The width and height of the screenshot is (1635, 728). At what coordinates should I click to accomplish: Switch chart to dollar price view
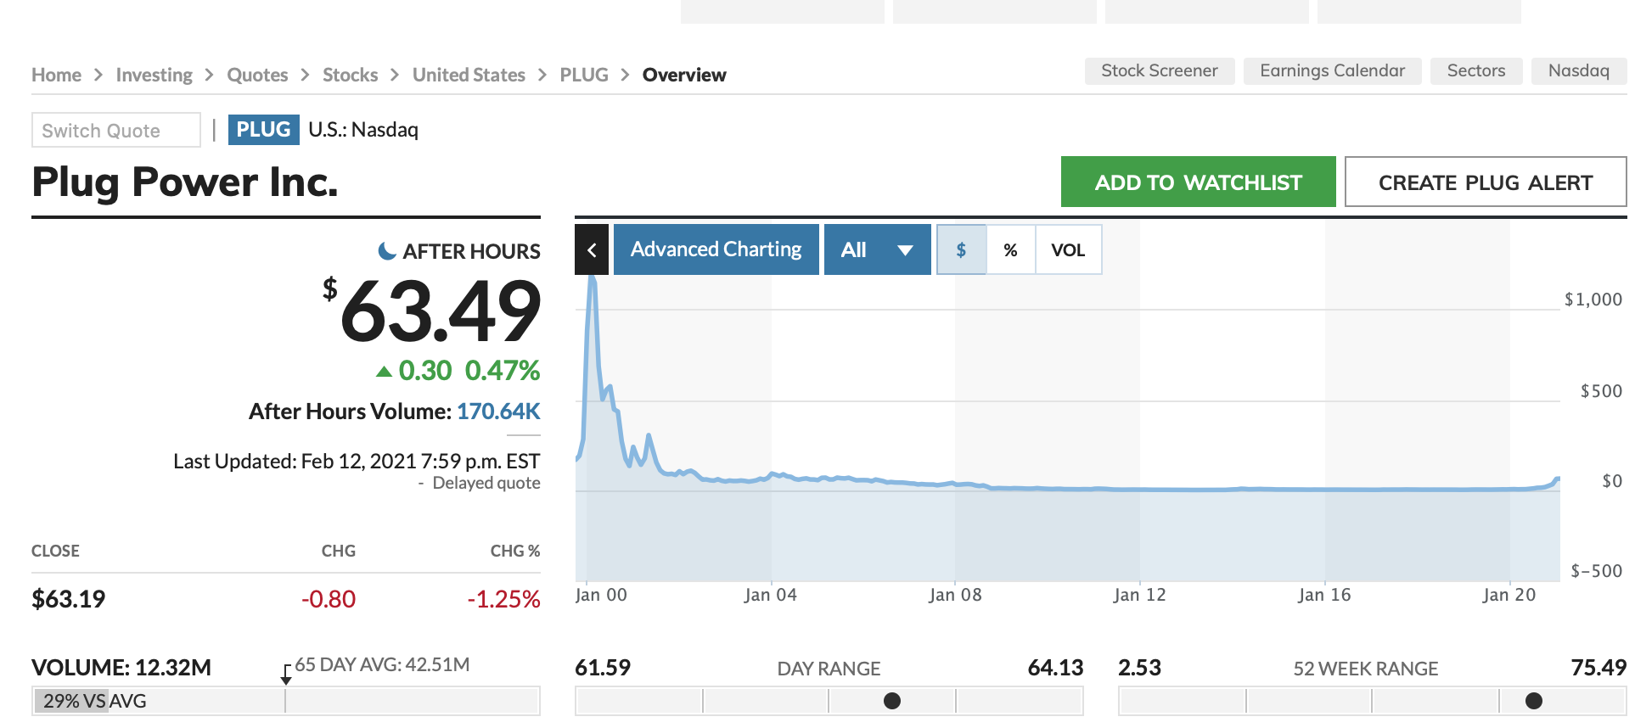(961, 249)
